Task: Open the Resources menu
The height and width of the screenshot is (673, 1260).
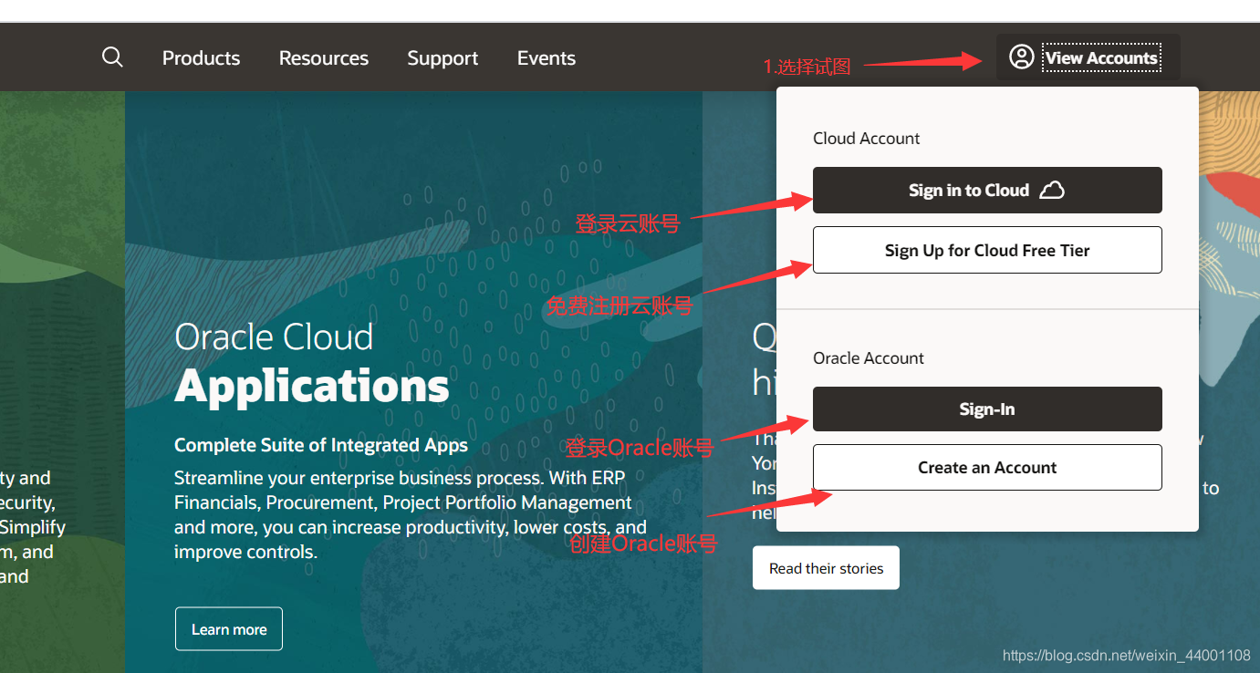Action: 324,57
